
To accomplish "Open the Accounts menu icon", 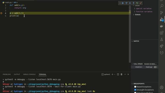I will coord(162,87).
